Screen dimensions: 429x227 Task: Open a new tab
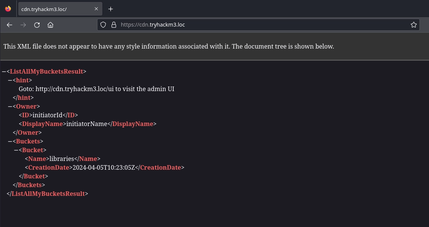coord(110,9)
